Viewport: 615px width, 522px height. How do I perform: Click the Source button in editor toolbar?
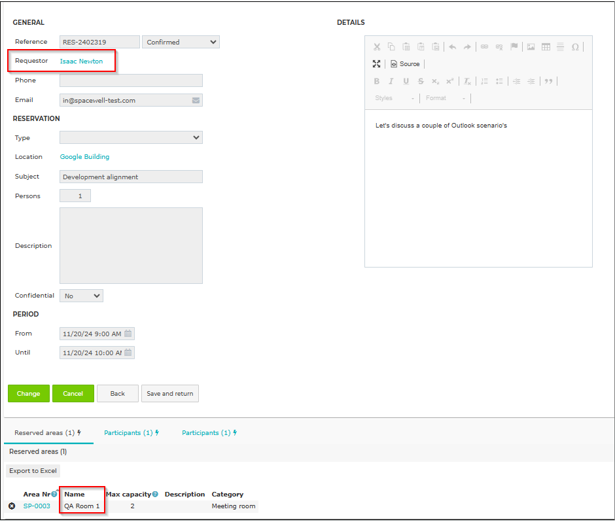pyautogui.click(x=405, y=64)
